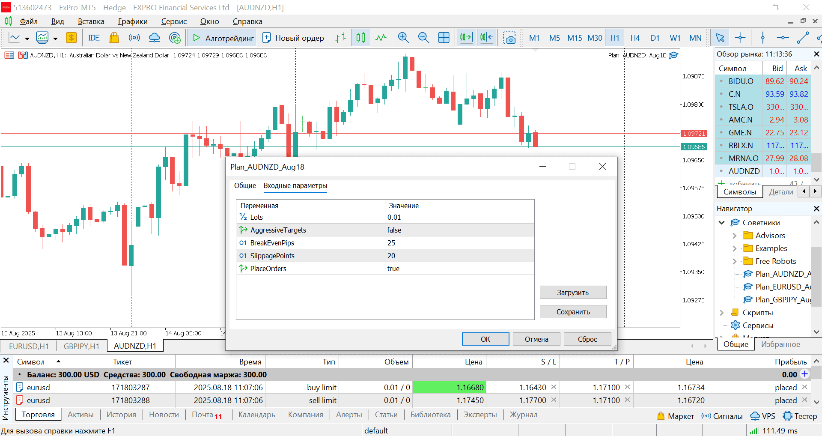
Task: Click the Загрузить button
Action: click(x=573, y=293)
